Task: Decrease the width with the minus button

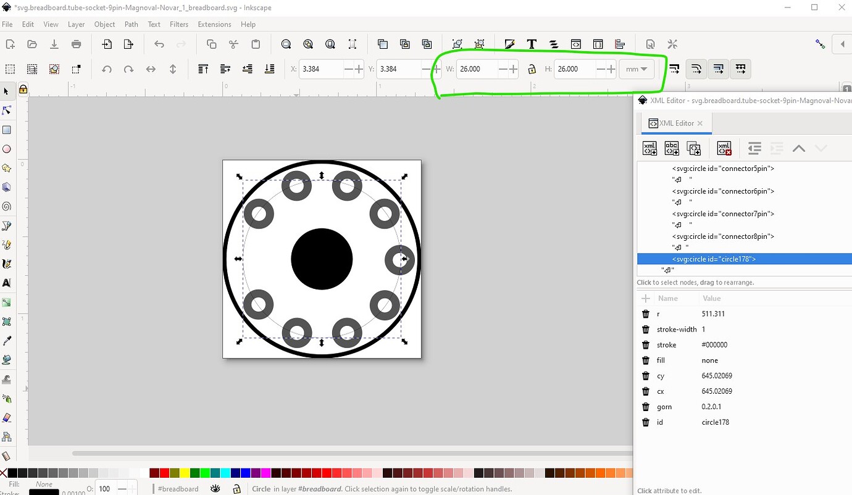Action: 502,69
